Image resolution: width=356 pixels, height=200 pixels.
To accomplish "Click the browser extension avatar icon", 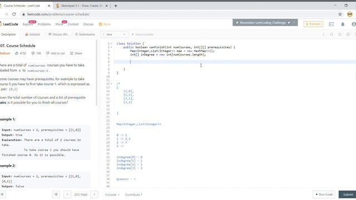I will [350, 14].
